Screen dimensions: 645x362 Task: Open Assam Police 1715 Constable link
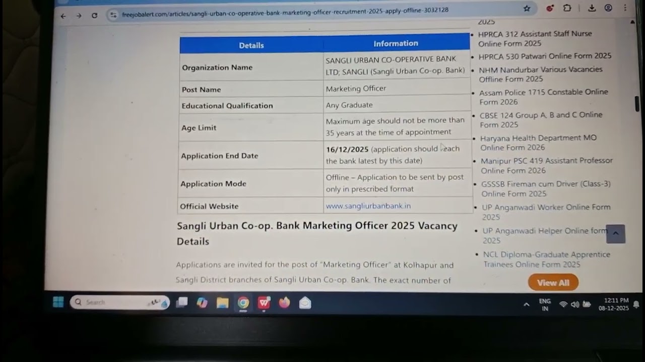click(x=543, y=97)
